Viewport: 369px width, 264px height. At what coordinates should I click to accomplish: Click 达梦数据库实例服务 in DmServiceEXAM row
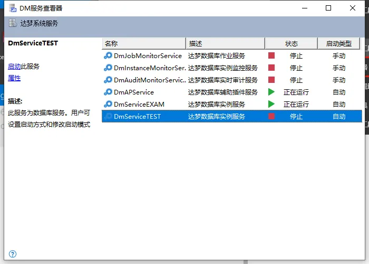coord(217,104)
